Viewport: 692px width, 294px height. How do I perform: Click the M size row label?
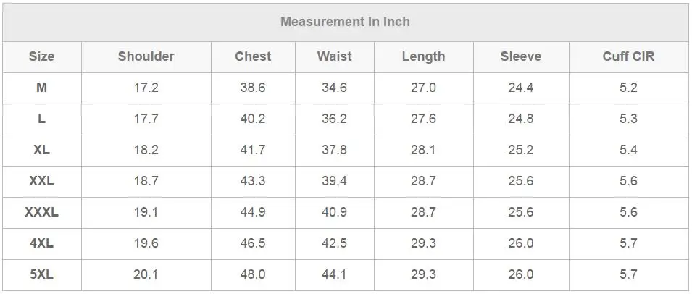click(x=41, y=88)
